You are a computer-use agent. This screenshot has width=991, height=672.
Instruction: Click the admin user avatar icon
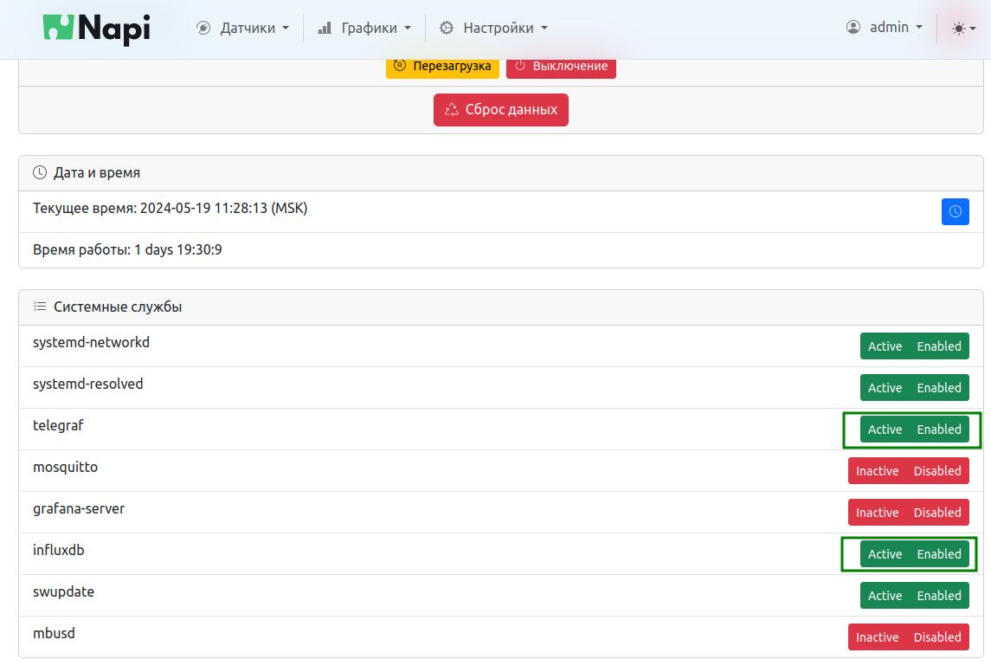[853, 28]
